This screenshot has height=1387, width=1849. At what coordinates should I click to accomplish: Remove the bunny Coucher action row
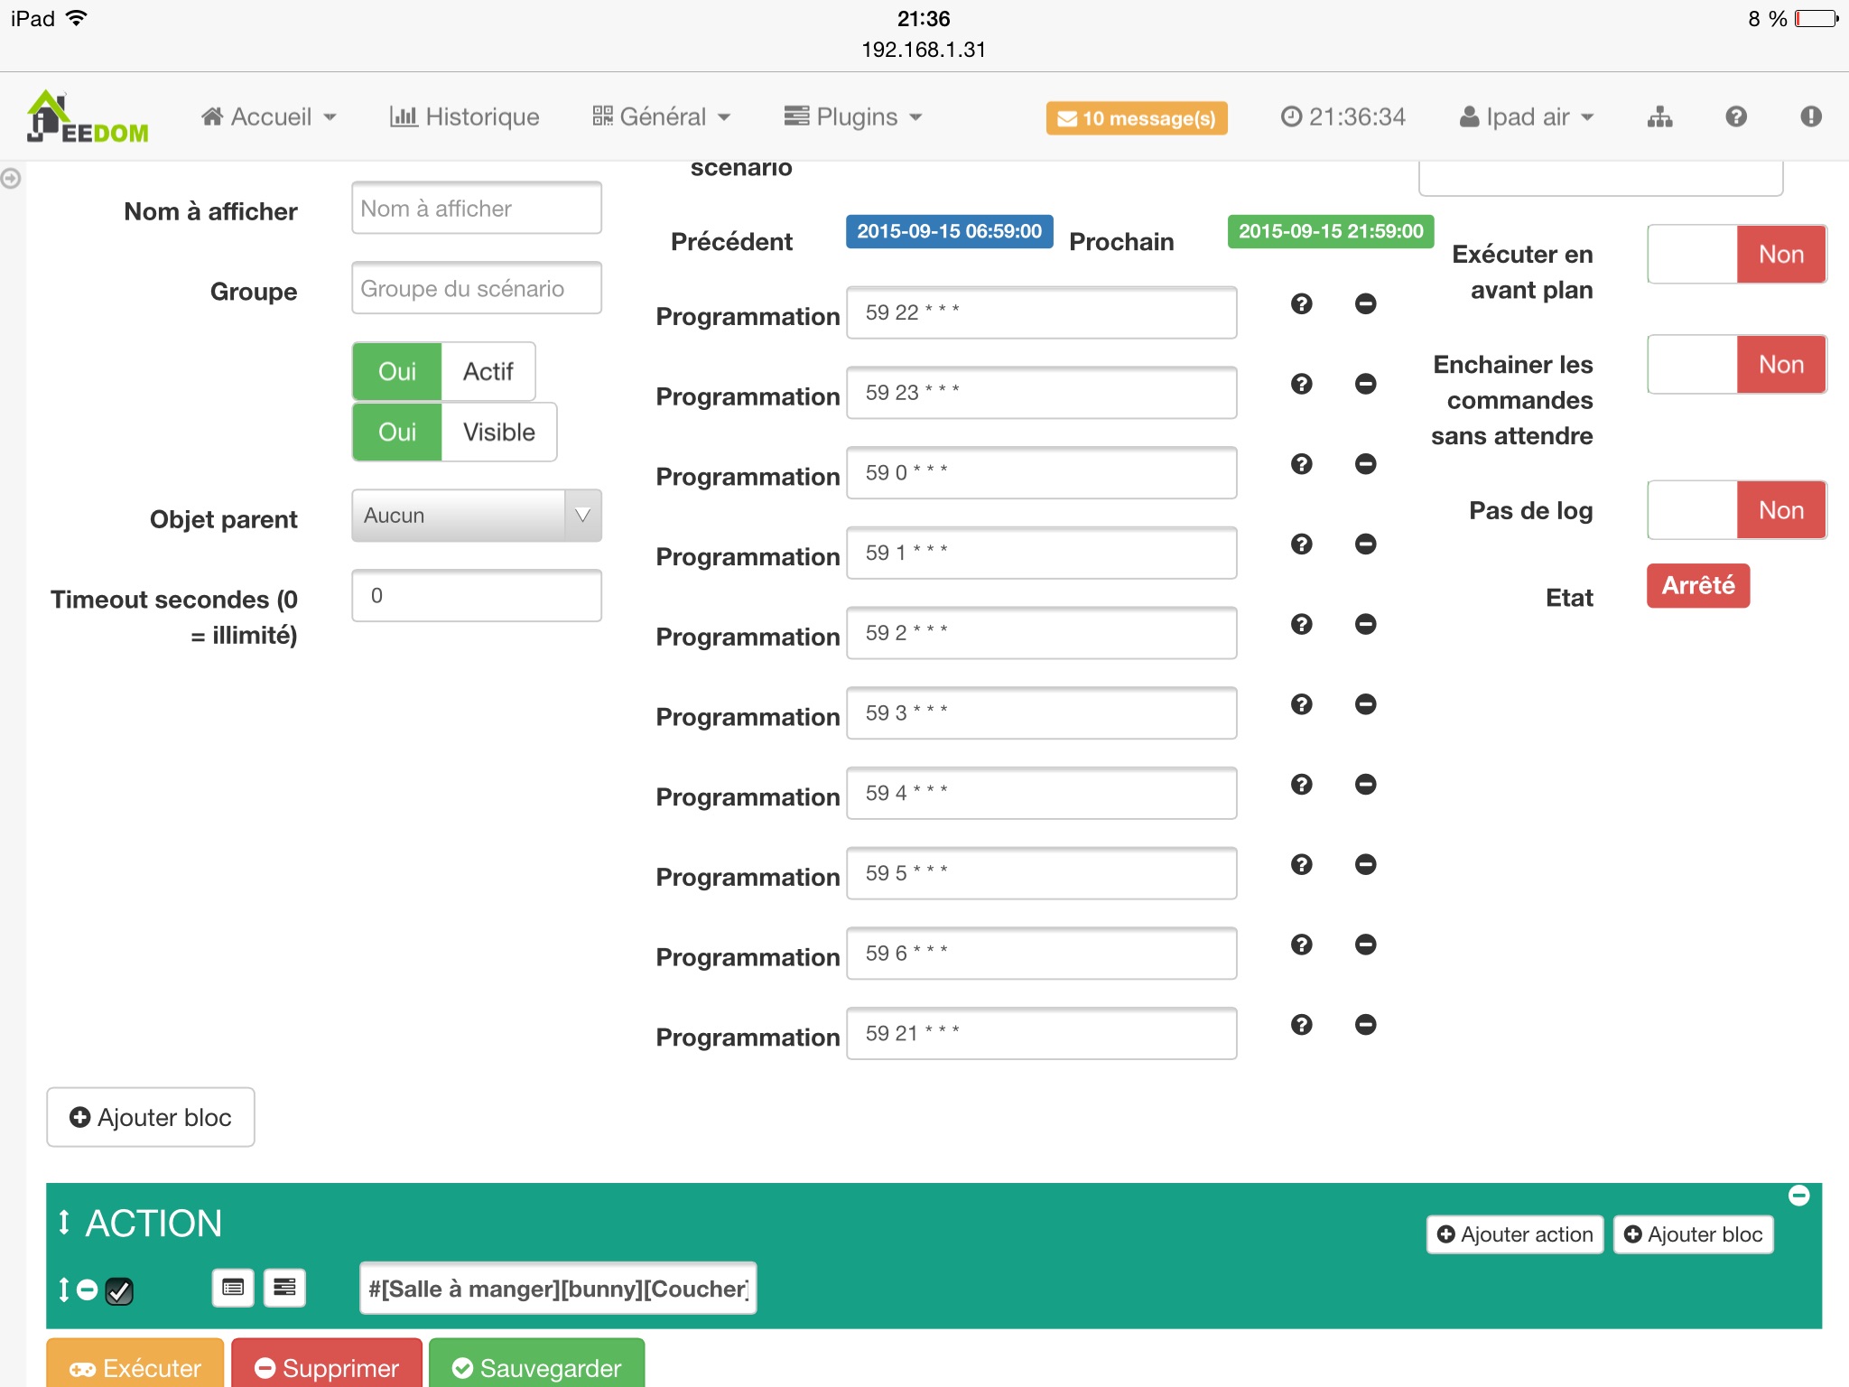88,1289
